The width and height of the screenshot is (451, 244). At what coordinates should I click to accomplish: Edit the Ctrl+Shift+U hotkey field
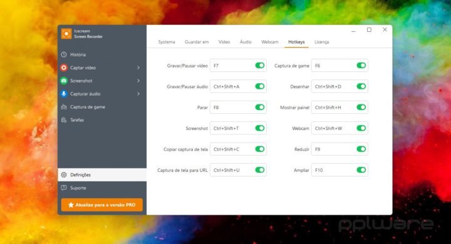point(238,170)
